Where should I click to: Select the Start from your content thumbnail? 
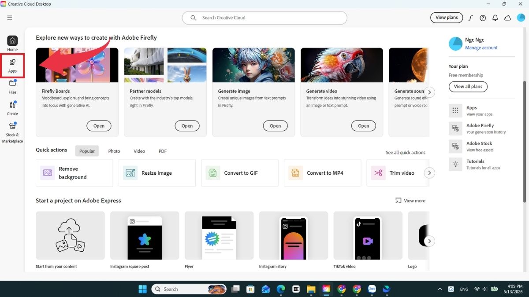71,235
